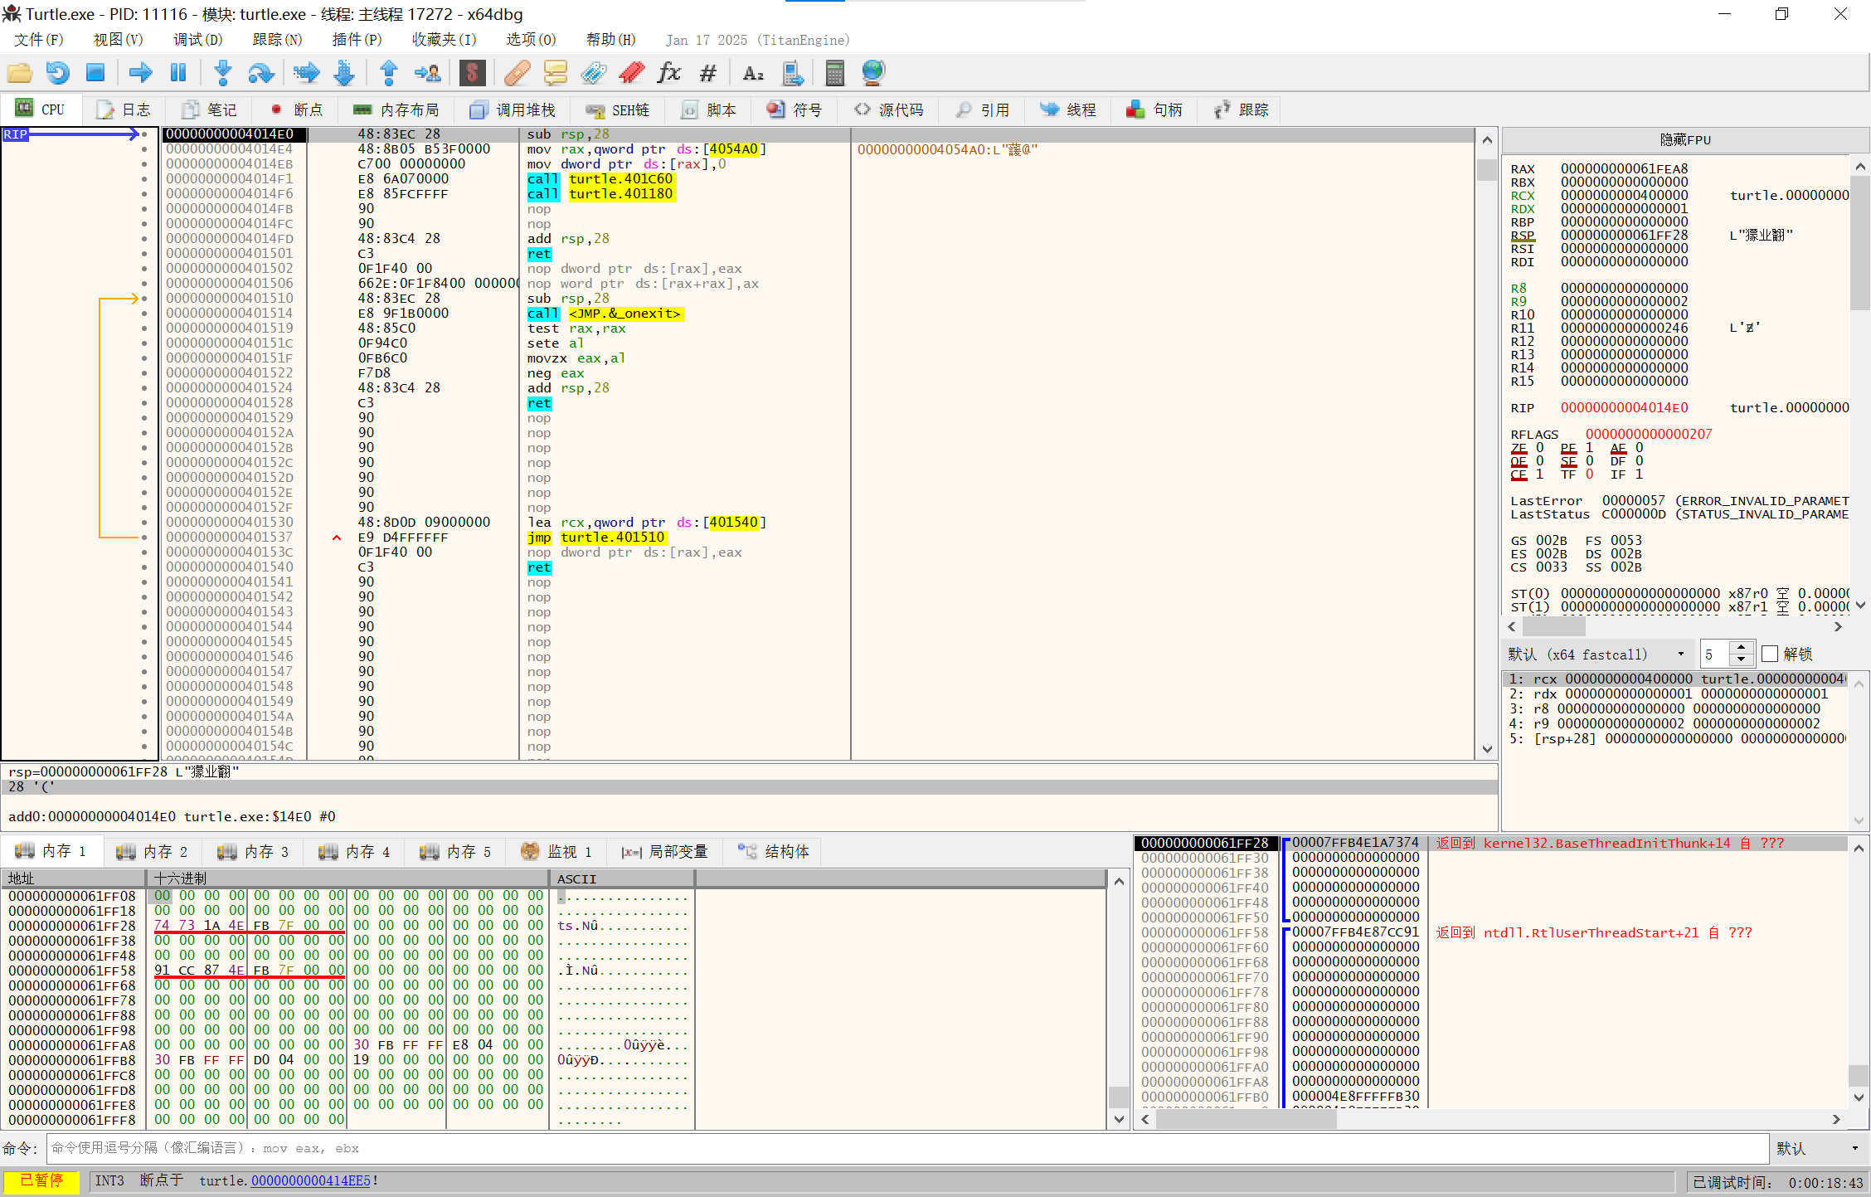The height and width of the screenshot is (1197, 1871).
Task: Open the 视图(V) menu
Action: tap(118, 39)
